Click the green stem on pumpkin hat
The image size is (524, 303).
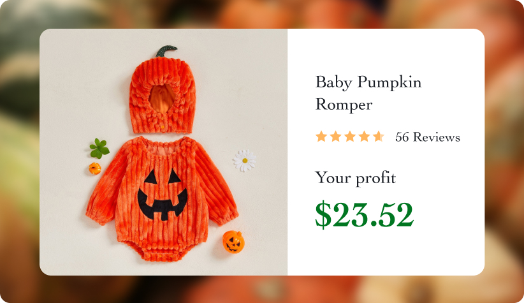166,51
